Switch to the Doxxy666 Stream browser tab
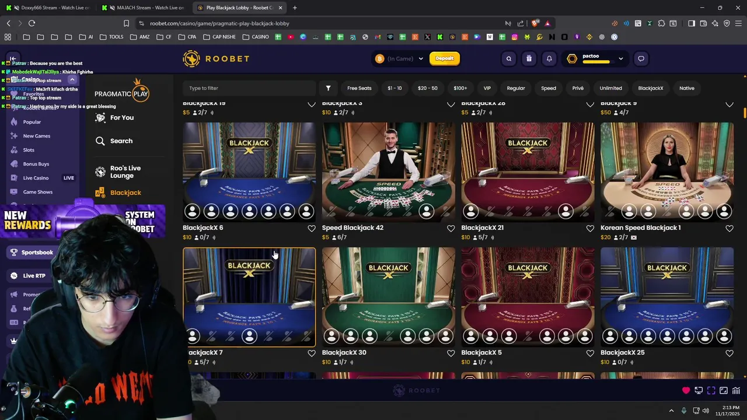747x420 pixels. point(50,8)
